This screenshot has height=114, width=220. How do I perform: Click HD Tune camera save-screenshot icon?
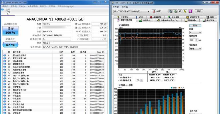tap(180, 11)
